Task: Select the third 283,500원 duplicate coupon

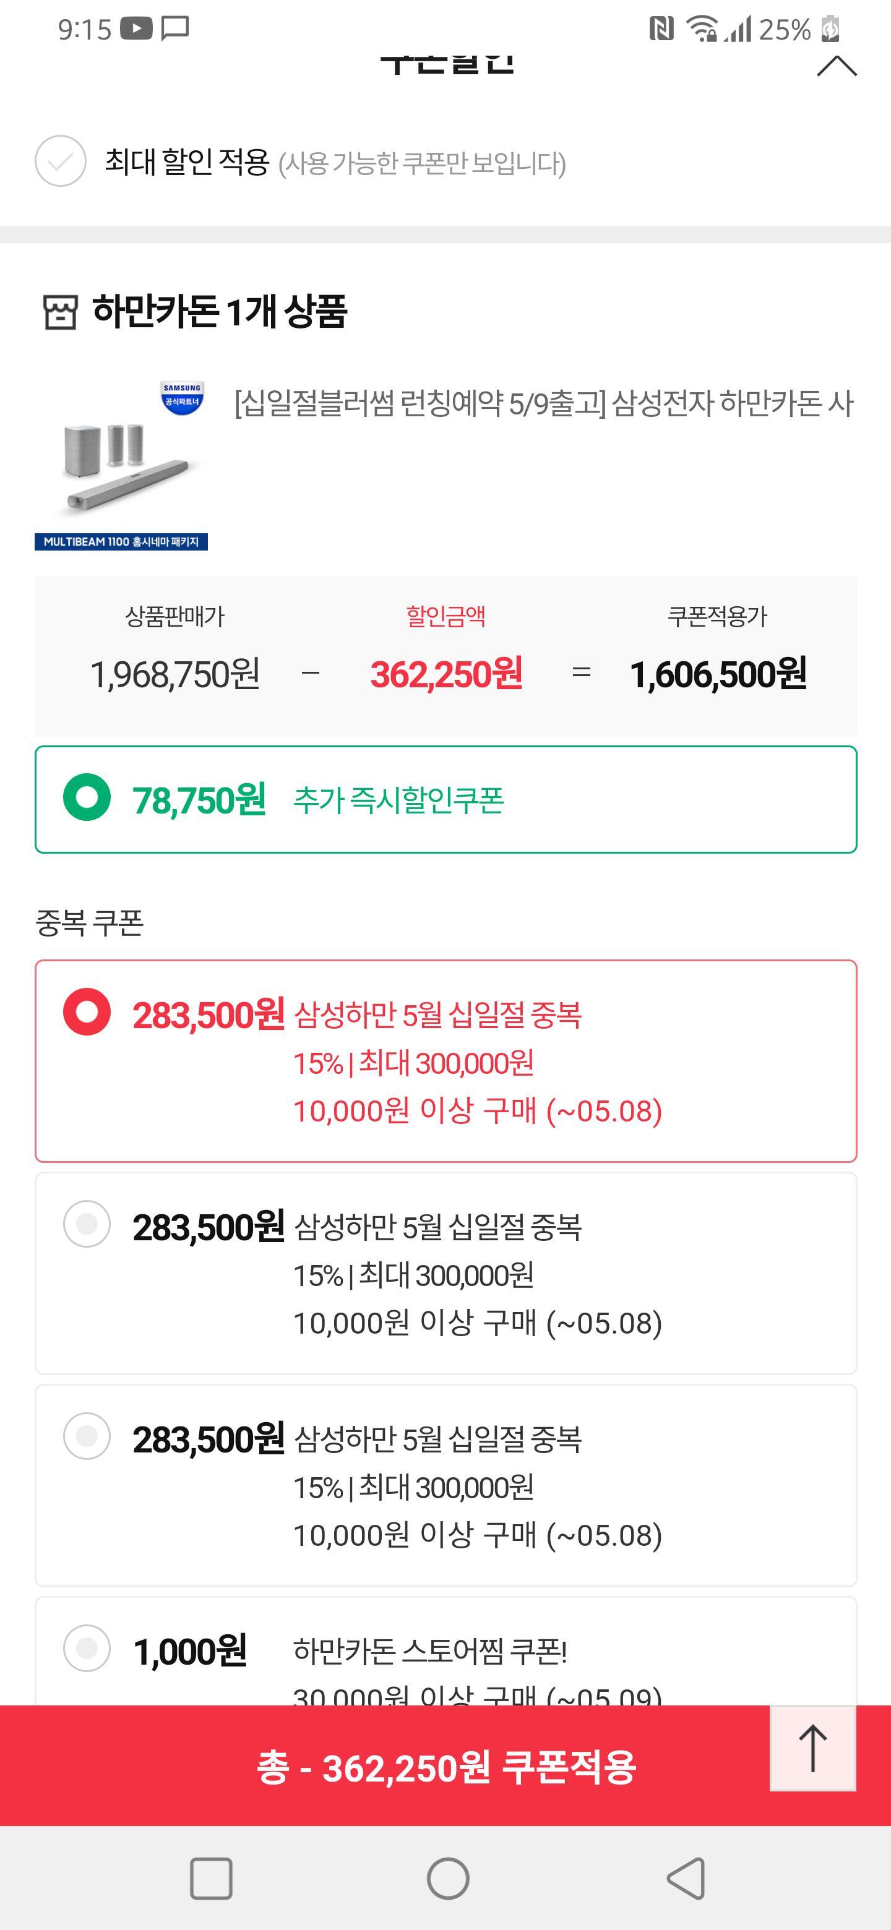Action: point(87,1436)
